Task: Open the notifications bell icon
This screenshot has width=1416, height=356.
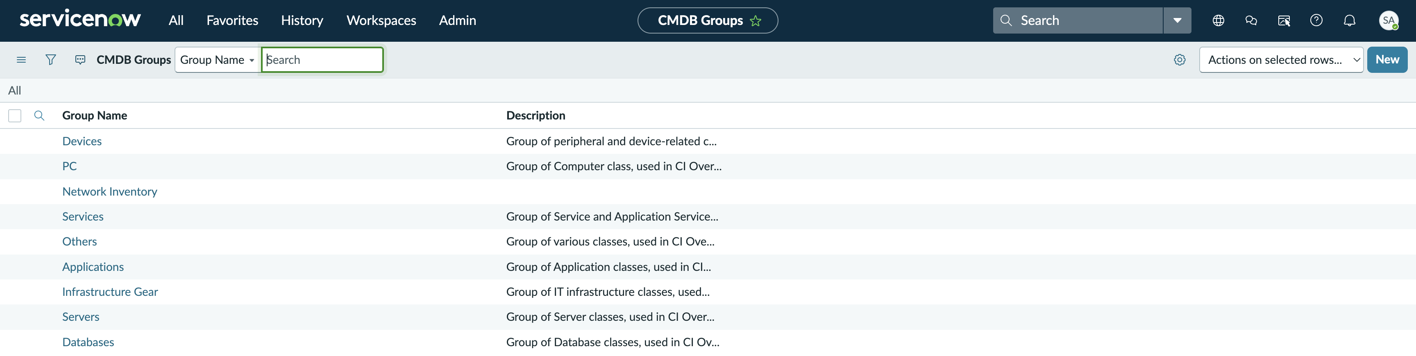Action: [x=1349, y=20]
